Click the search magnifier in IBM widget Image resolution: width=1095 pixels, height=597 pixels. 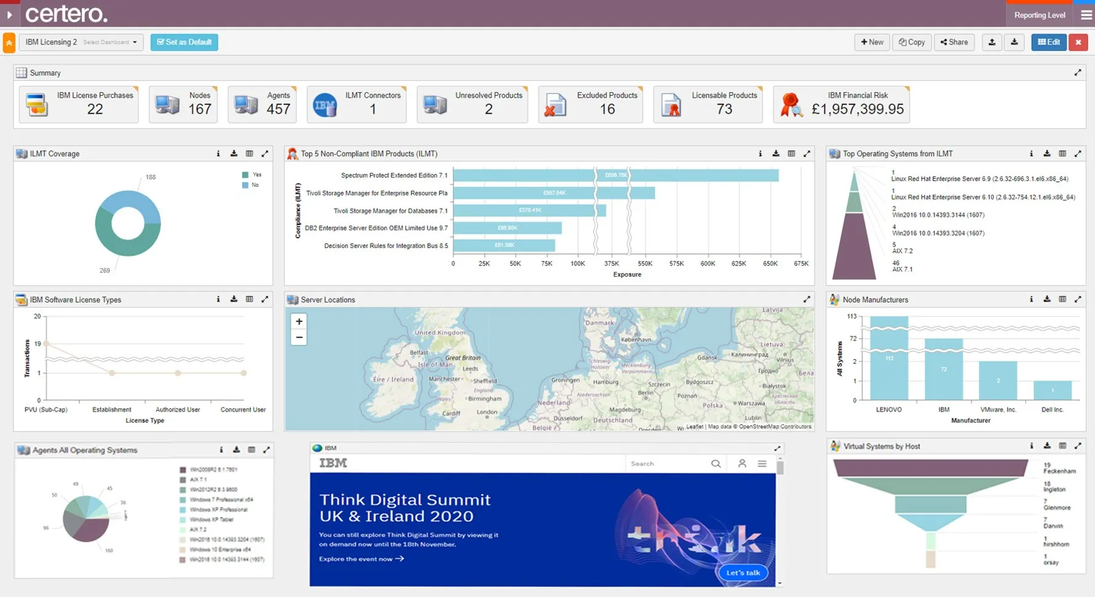716,464
